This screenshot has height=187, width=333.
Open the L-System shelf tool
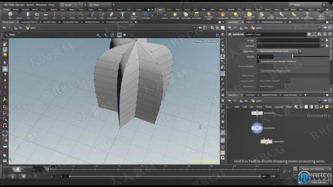(x=146, y=15)
